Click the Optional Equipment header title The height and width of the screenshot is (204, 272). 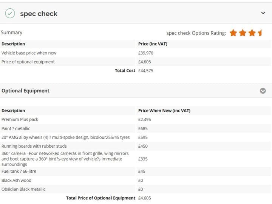click(x=26, y=91)
